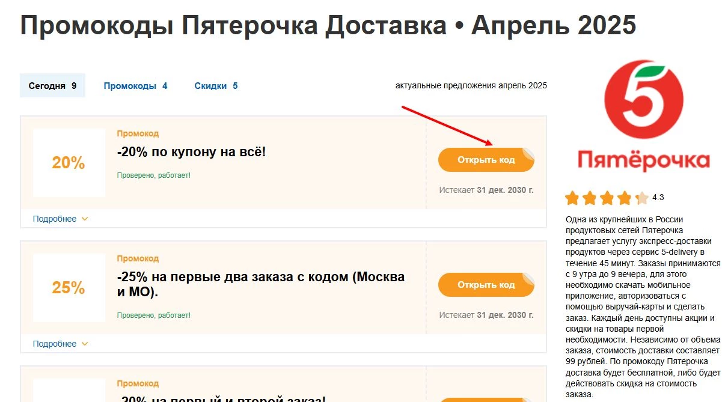
Task: Reveal the code for the 25% orders coupon
Action: tap(486, 284)
